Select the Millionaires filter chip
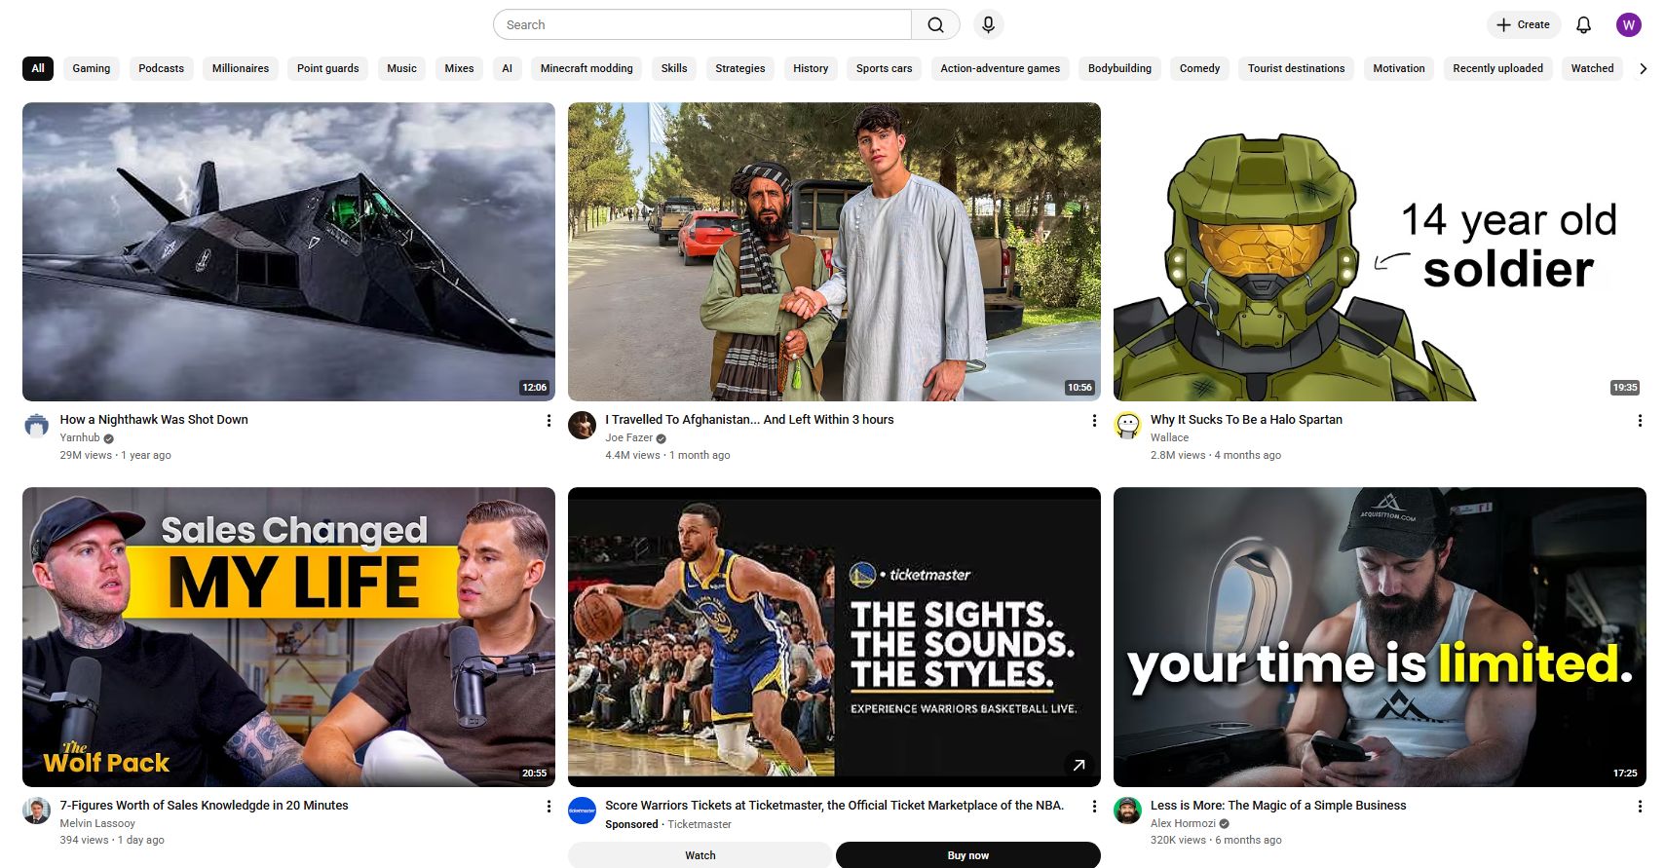This screenshot has width=1665, height=868. (241, 68)
